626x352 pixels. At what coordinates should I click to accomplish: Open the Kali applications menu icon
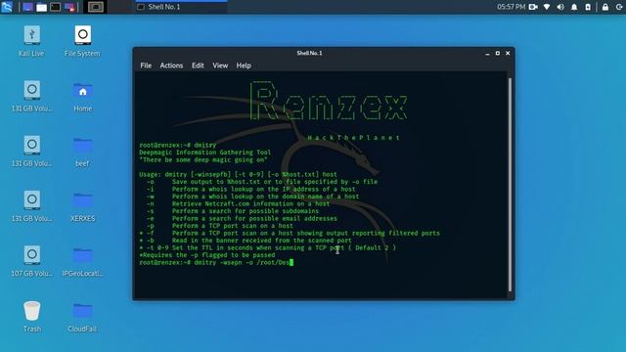tap(7, 7)
